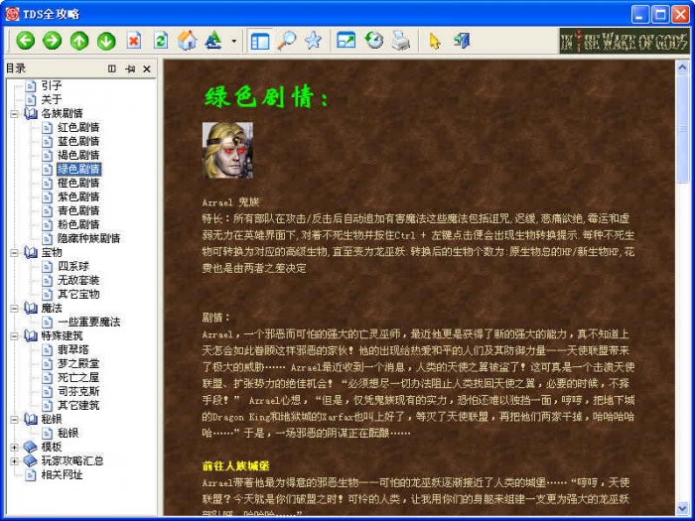Image resolution: width=695 pixels, height=521 pixels.
Task: Open the 其它宝物 topic
Action: (78, 294)
